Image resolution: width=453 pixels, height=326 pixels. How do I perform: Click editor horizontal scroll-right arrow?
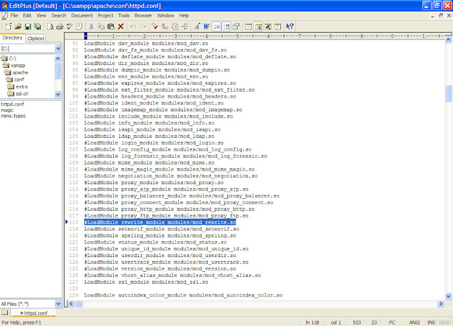(x=441, y=303)
